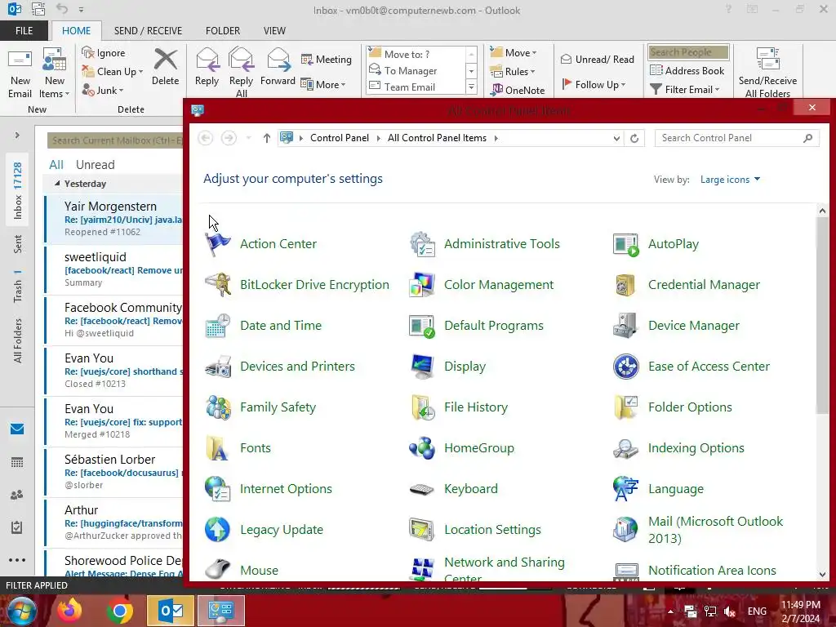This screenshot has width=836, height=627.
Task: Open Default Programs item
Action: pos(476,325)
